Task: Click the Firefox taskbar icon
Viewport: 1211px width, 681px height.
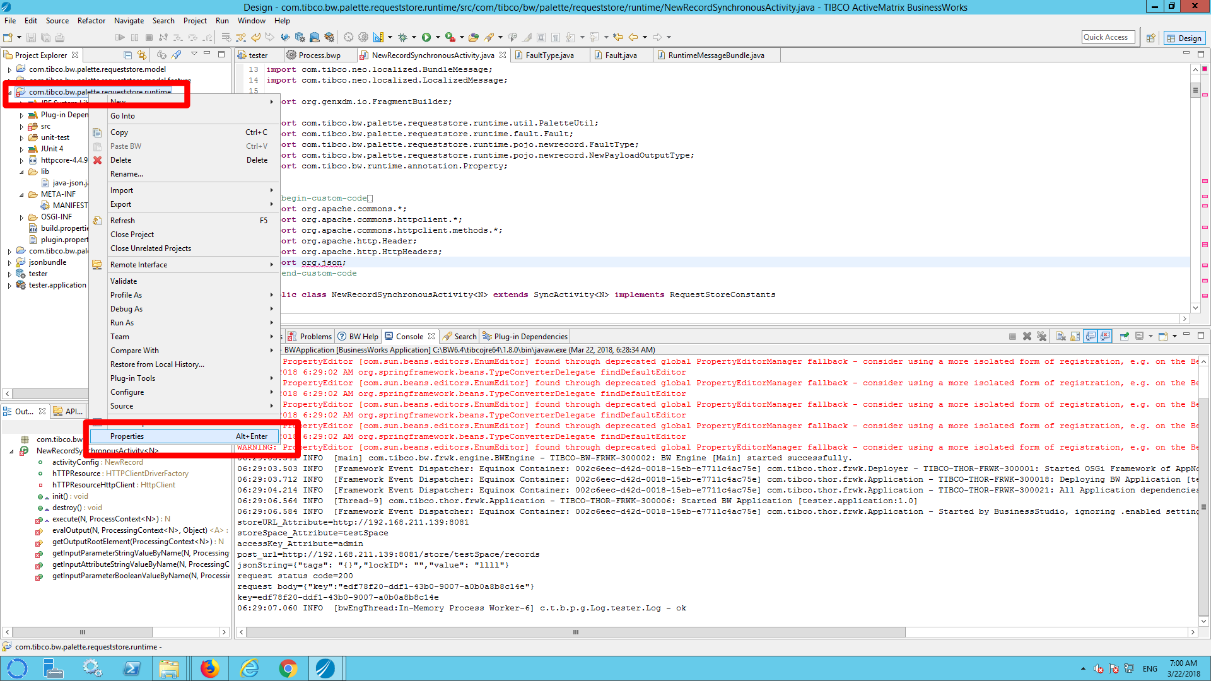Action: click(x=209, y=668)
